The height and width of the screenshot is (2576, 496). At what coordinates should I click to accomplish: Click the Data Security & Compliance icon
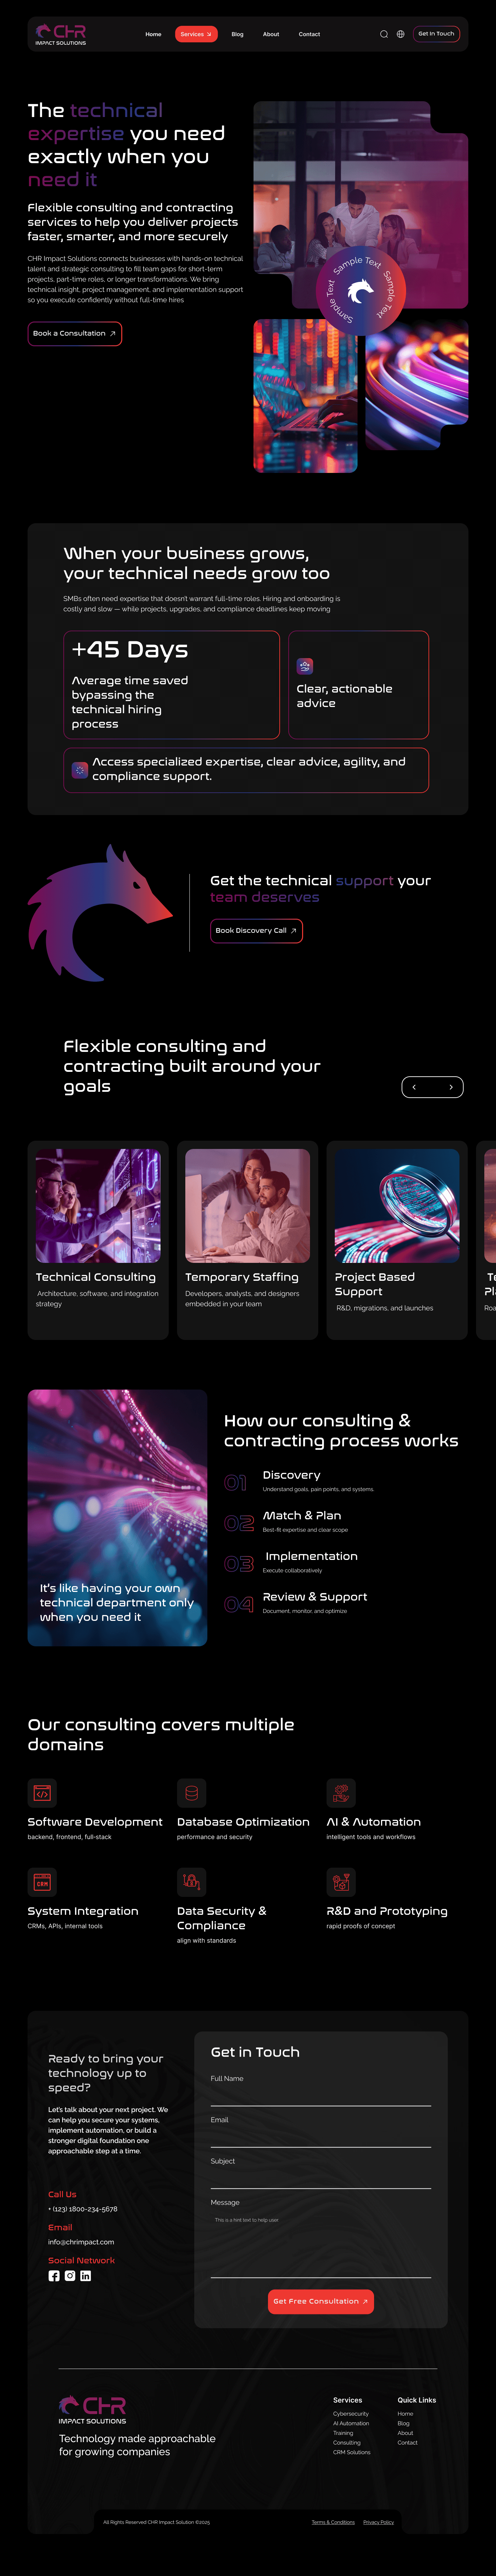[x=191, y=1882]
